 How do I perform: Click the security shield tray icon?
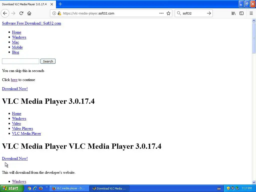pyautogui.click(x=228, y=188)
